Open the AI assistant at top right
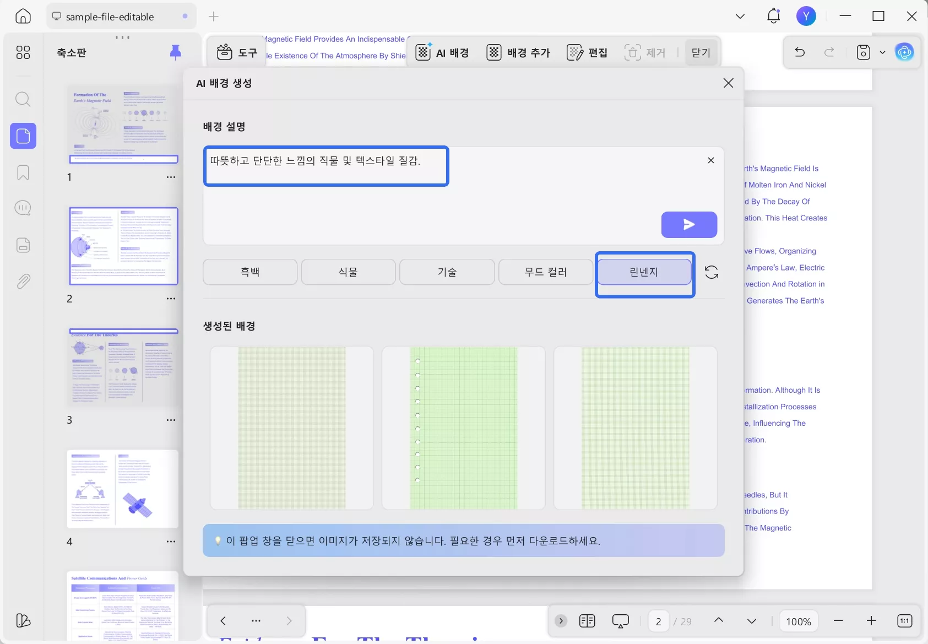Image resolution: width=928 pixels, height=644 pixels. 904,52
